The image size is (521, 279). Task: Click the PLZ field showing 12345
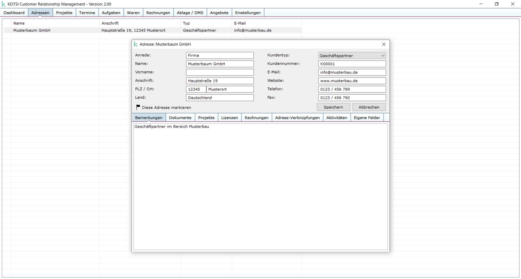point(196,89)
